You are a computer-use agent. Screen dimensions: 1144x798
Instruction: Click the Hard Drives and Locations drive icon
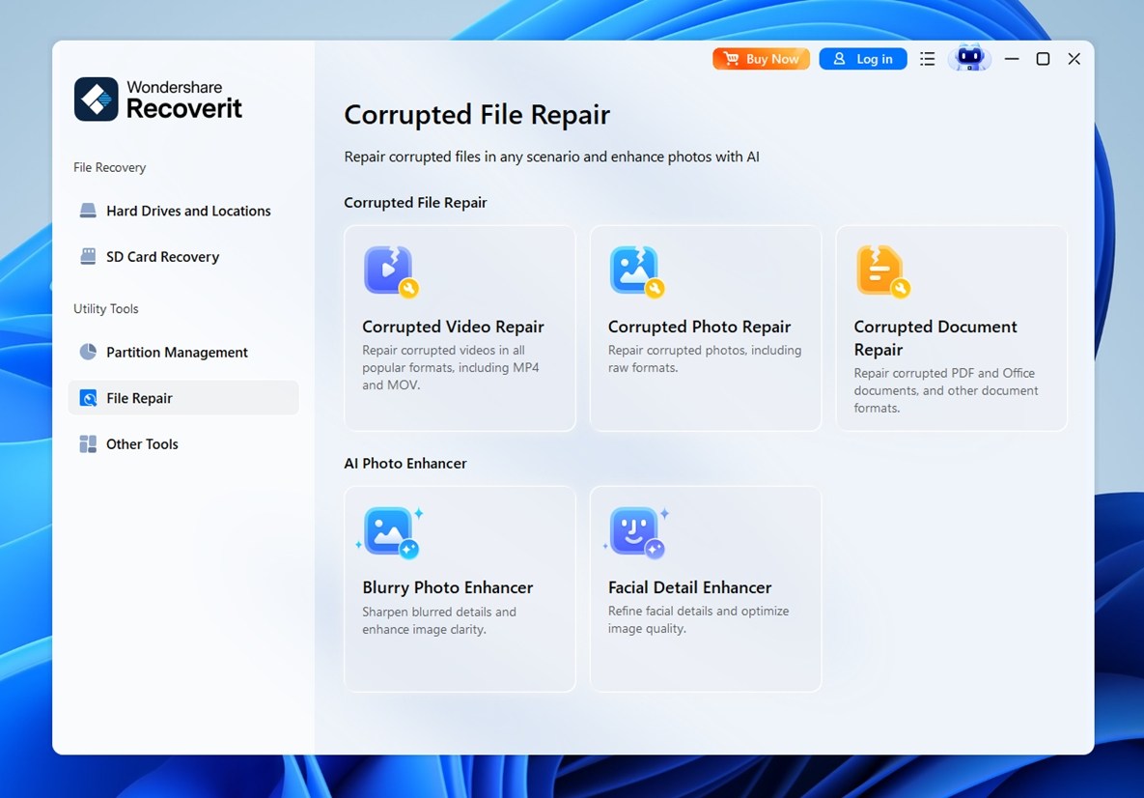(88, 211)
